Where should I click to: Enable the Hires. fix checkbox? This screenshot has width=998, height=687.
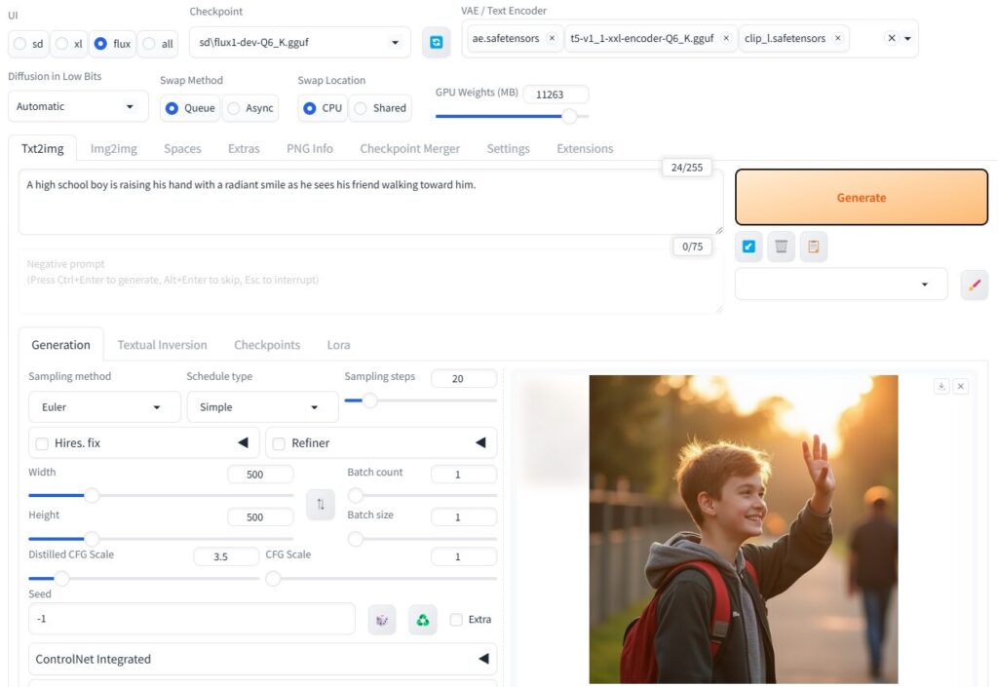42,443
